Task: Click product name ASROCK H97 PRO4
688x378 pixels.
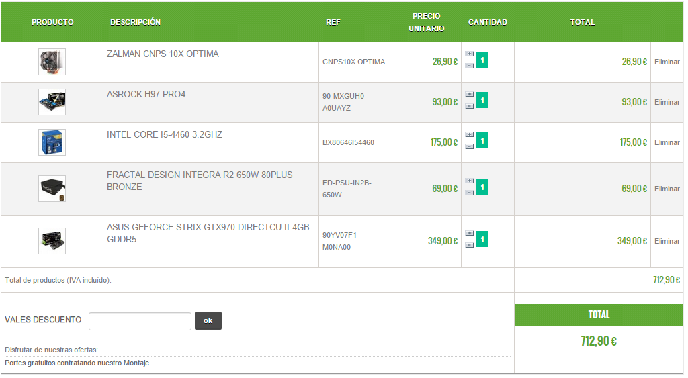Action: pyautogui.click(x=146, y=94)
